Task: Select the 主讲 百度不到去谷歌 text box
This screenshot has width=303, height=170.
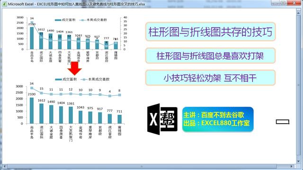Action: [218, 119]
